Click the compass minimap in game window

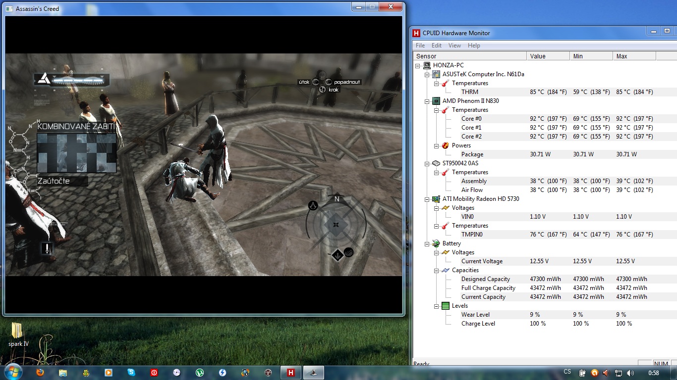tap(336, 224)
